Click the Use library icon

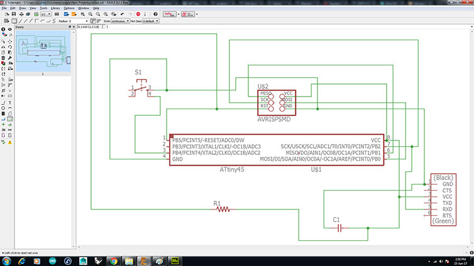(57, 14)
